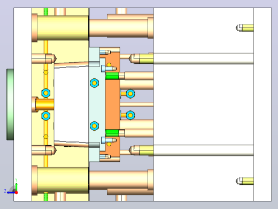Select the dark green locating ring part
This screenshot has height=209, width=278.
pyautogui.click(x=10, y=104)
